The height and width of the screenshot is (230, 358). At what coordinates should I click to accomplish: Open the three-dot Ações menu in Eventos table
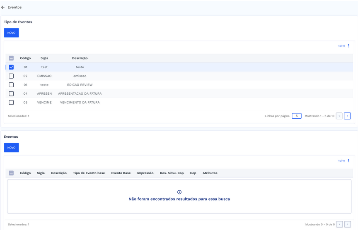coord(348,161)
